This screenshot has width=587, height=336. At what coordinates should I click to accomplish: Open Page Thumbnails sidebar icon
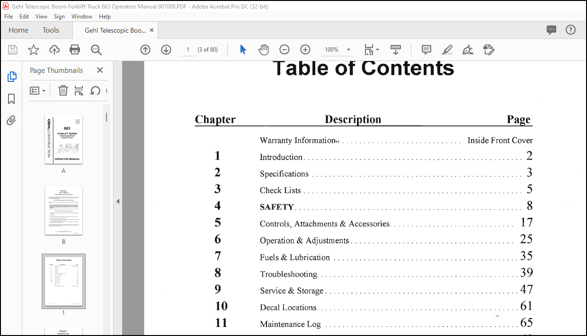click(12, 77)
